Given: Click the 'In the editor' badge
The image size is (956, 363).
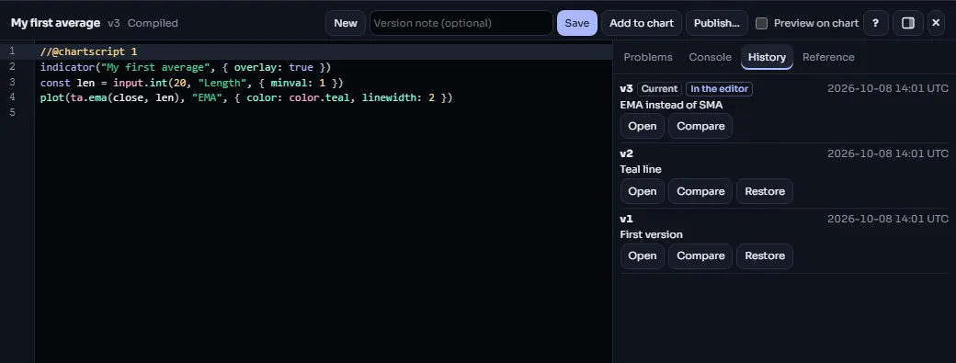Looking at the screenshot, I should 719,89.
